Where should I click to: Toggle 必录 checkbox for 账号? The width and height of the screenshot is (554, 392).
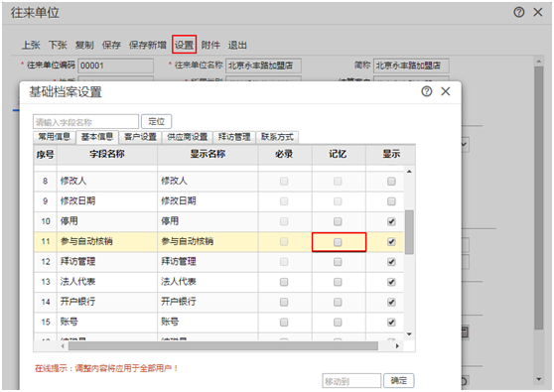coord(284,323)
